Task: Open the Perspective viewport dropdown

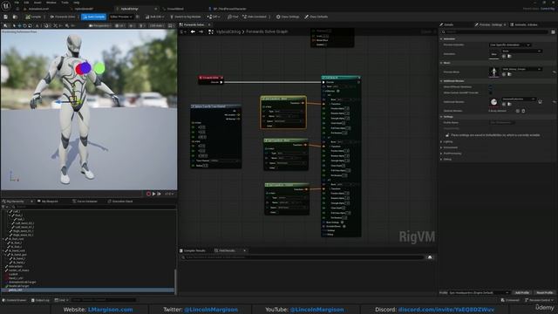Action: (x=99, y=25)
